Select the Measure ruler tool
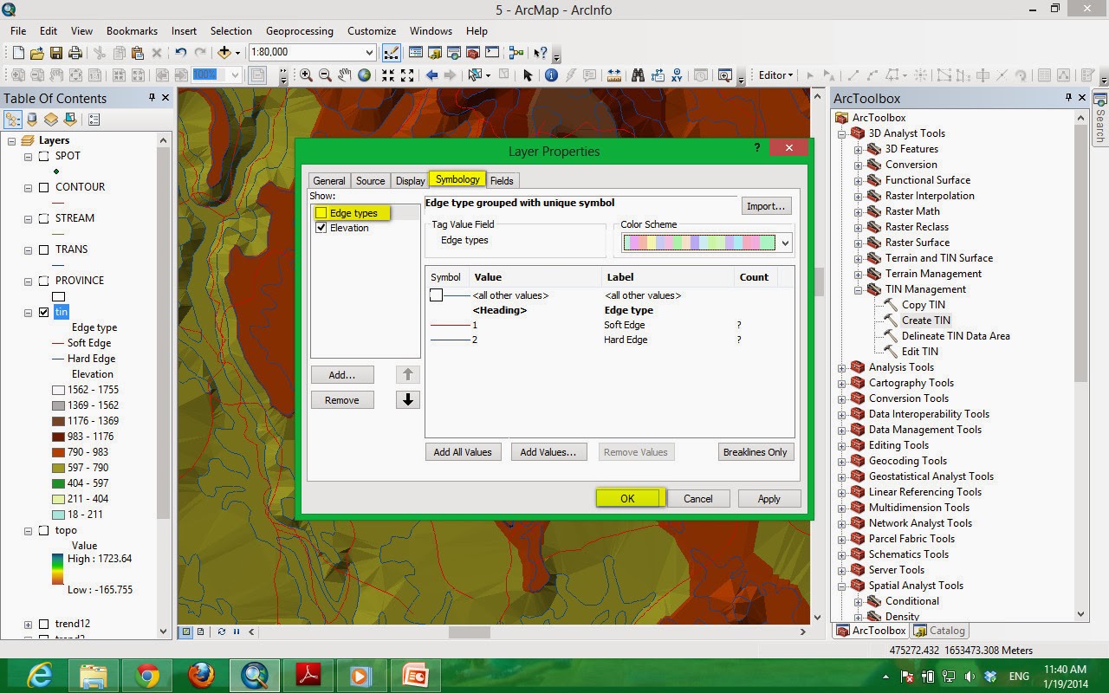 614,75
